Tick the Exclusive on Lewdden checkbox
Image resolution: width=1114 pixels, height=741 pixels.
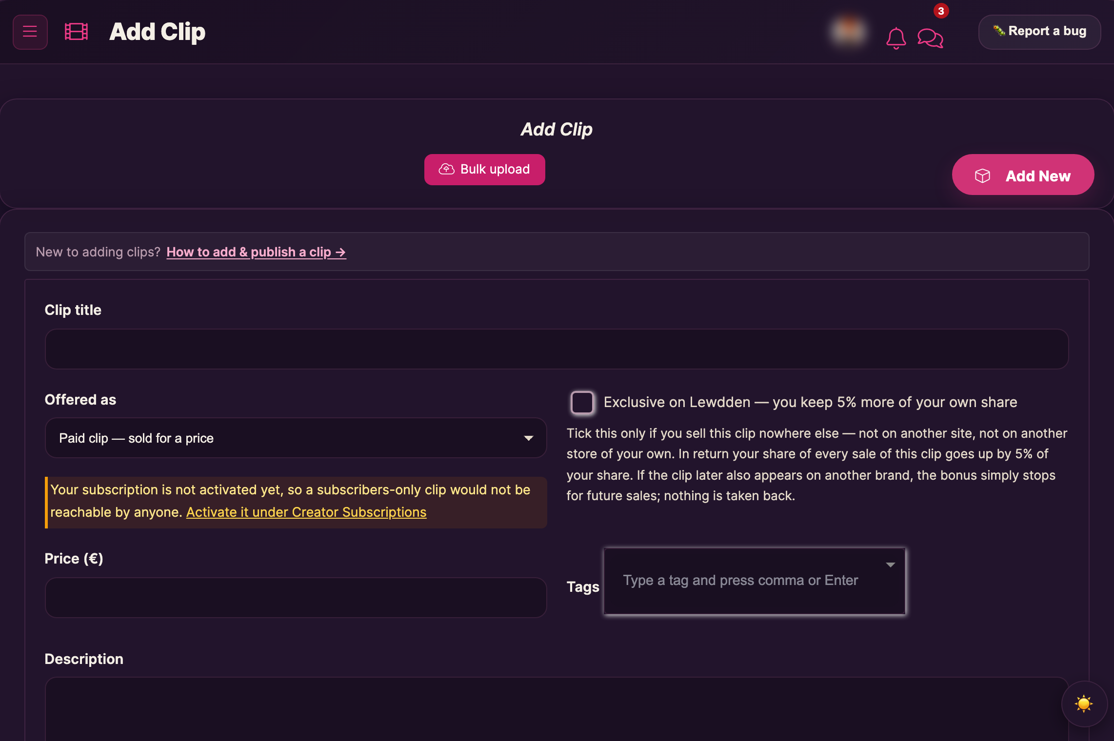pyautogui.click(x=582, y=403)
